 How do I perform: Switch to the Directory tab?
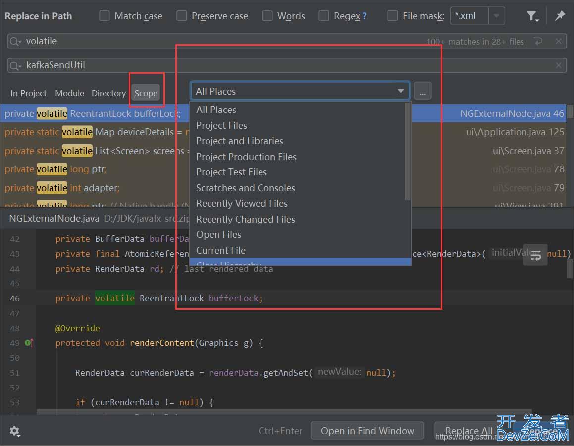(x=108, y=93)
